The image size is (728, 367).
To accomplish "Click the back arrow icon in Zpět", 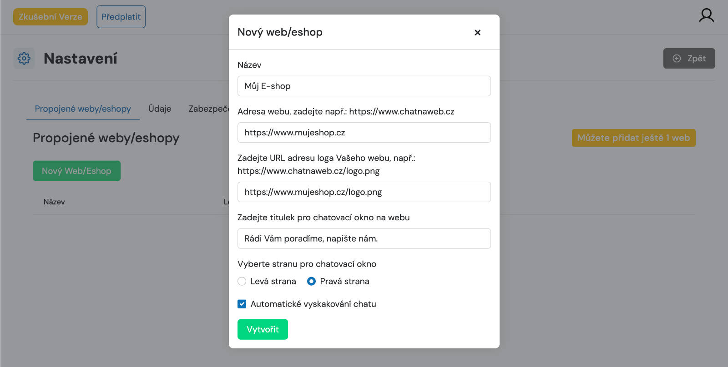I will [x=677, y=58].
